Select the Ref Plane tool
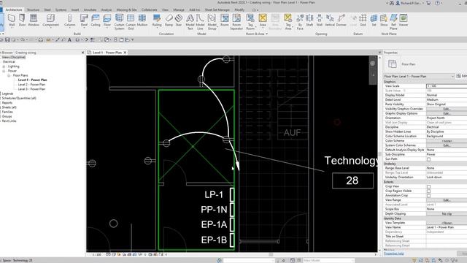Image resolution: width=467 pixels, height=263 pixels. (394, 22)
